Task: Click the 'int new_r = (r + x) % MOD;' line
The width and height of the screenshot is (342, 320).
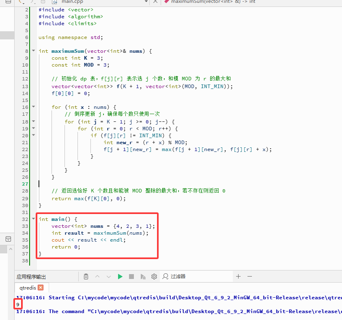Action: (x=145, y=143)
